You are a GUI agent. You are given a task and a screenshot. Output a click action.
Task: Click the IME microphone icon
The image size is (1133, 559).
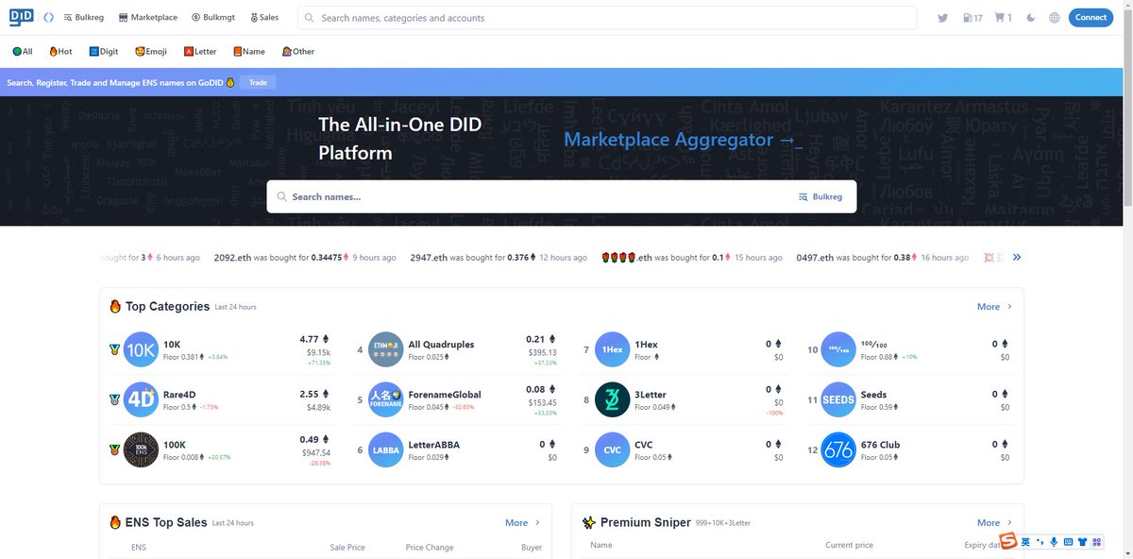coord(1054,541)
